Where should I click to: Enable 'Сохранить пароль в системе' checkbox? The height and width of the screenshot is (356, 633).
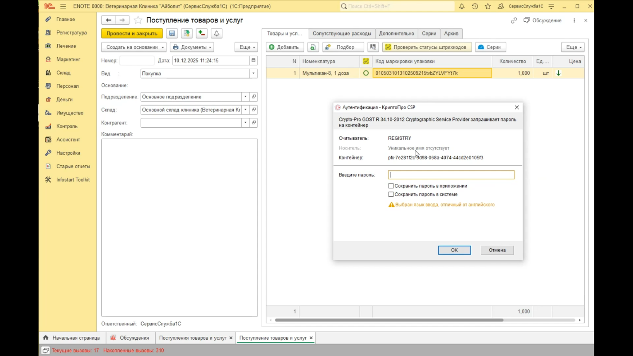tap(391, 195)
